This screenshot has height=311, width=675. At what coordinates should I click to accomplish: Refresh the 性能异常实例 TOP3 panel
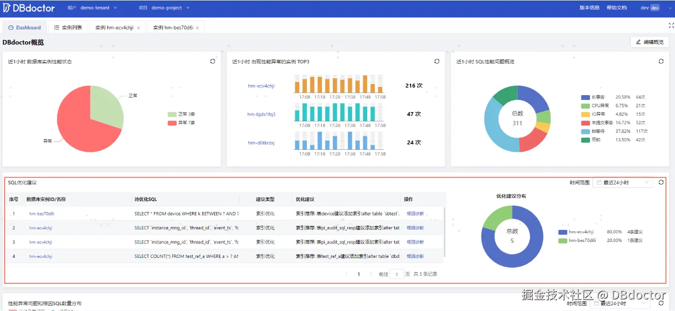[x=437, y=61]
